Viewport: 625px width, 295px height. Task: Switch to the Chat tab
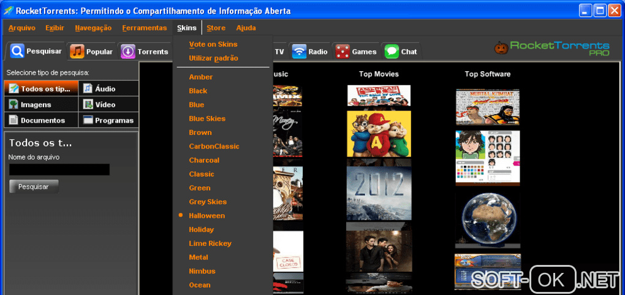[401, 52]
